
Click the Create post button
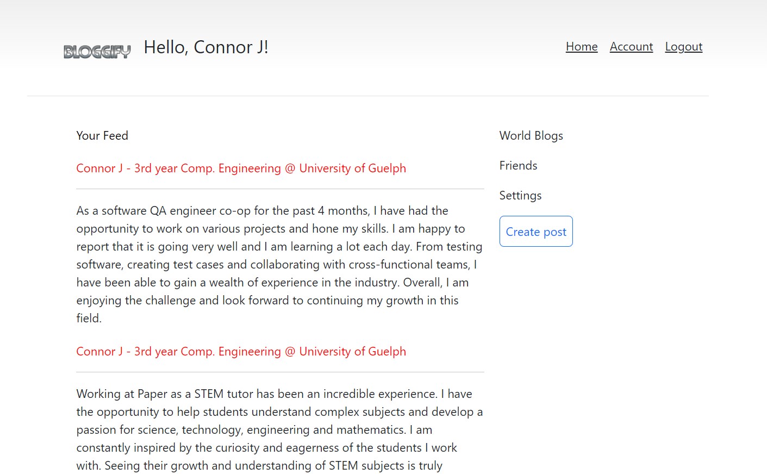535,232
